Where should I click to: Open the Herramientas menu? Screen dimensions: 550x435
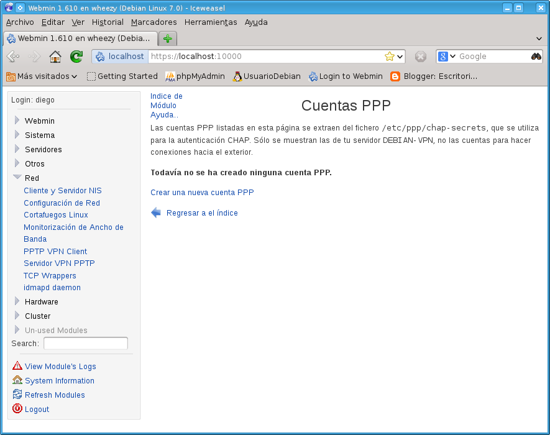pos(211,22)
